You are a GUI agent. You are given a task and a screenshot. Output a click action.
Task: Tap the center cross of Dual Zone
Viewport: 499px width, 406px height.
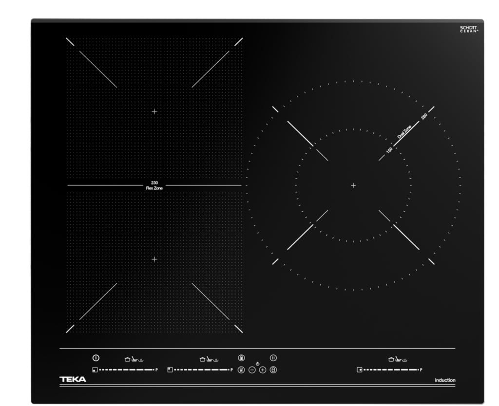pos(353,185)
